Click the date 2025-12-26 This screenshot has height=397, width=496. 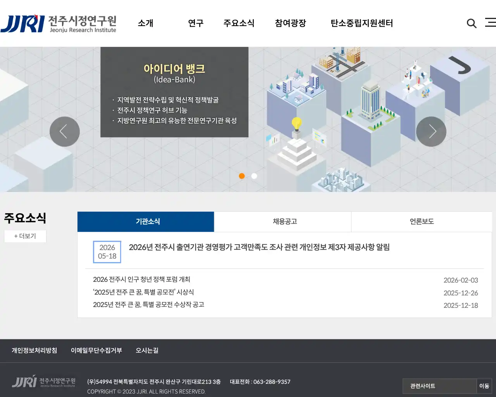(x=461, y=293)
